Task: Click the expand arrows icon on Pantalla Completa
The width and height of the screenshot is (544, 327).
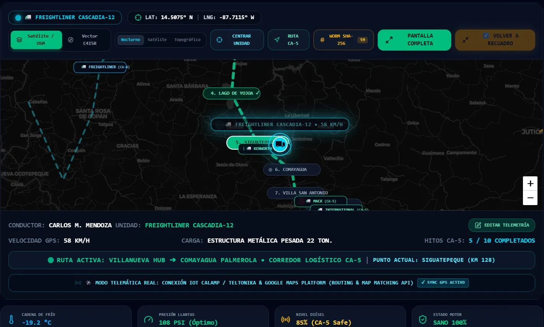Action: point(389,40)
